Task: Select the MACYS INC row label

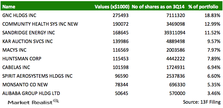Action: tap(14, 50)
